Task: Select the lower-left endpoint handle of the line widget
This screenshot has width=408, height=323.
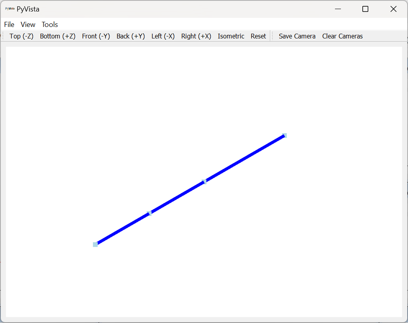Action: pyautogui.click(x=95, y=244)
